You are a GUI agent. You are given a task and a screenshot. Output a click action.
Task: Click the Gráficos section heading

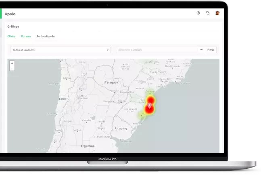click(x=13, y=27)
